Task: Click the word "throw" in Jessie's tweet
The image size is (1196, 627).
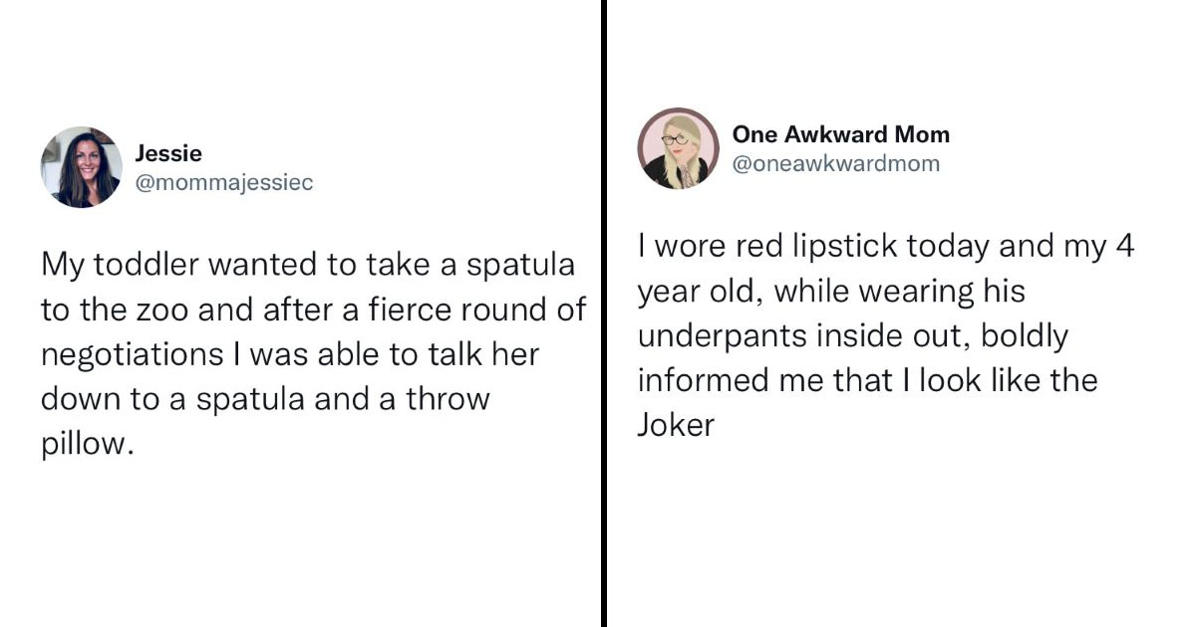Action: pos(449,399)
